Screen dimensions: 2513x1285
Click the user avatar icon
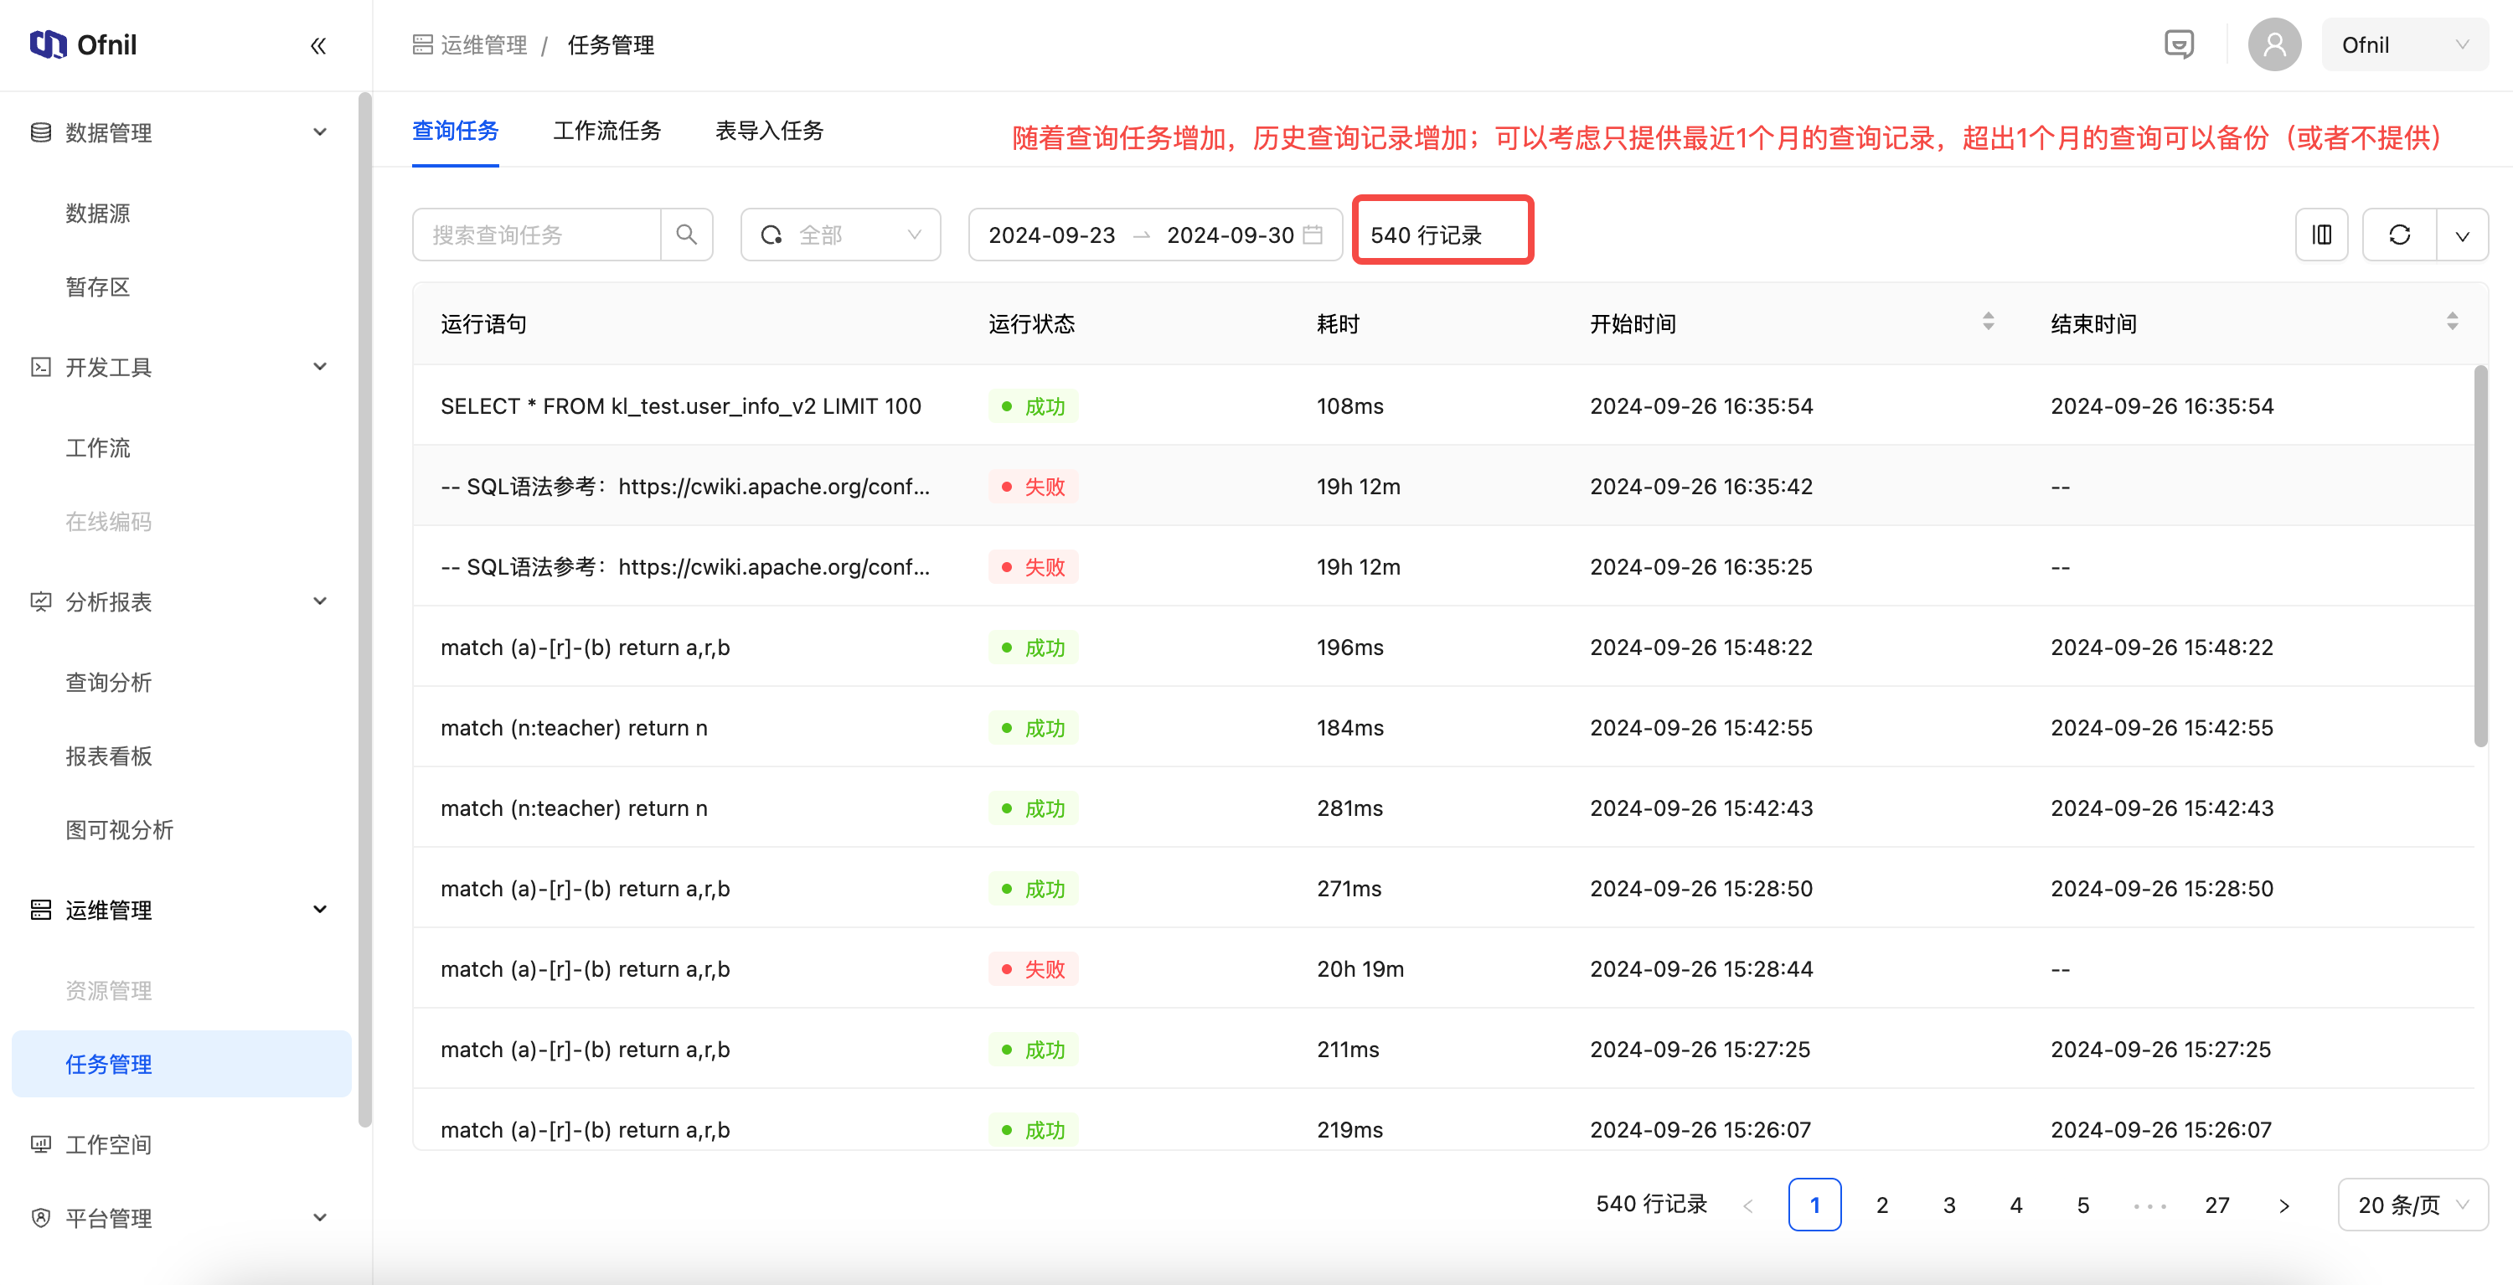click(2274, 45)
